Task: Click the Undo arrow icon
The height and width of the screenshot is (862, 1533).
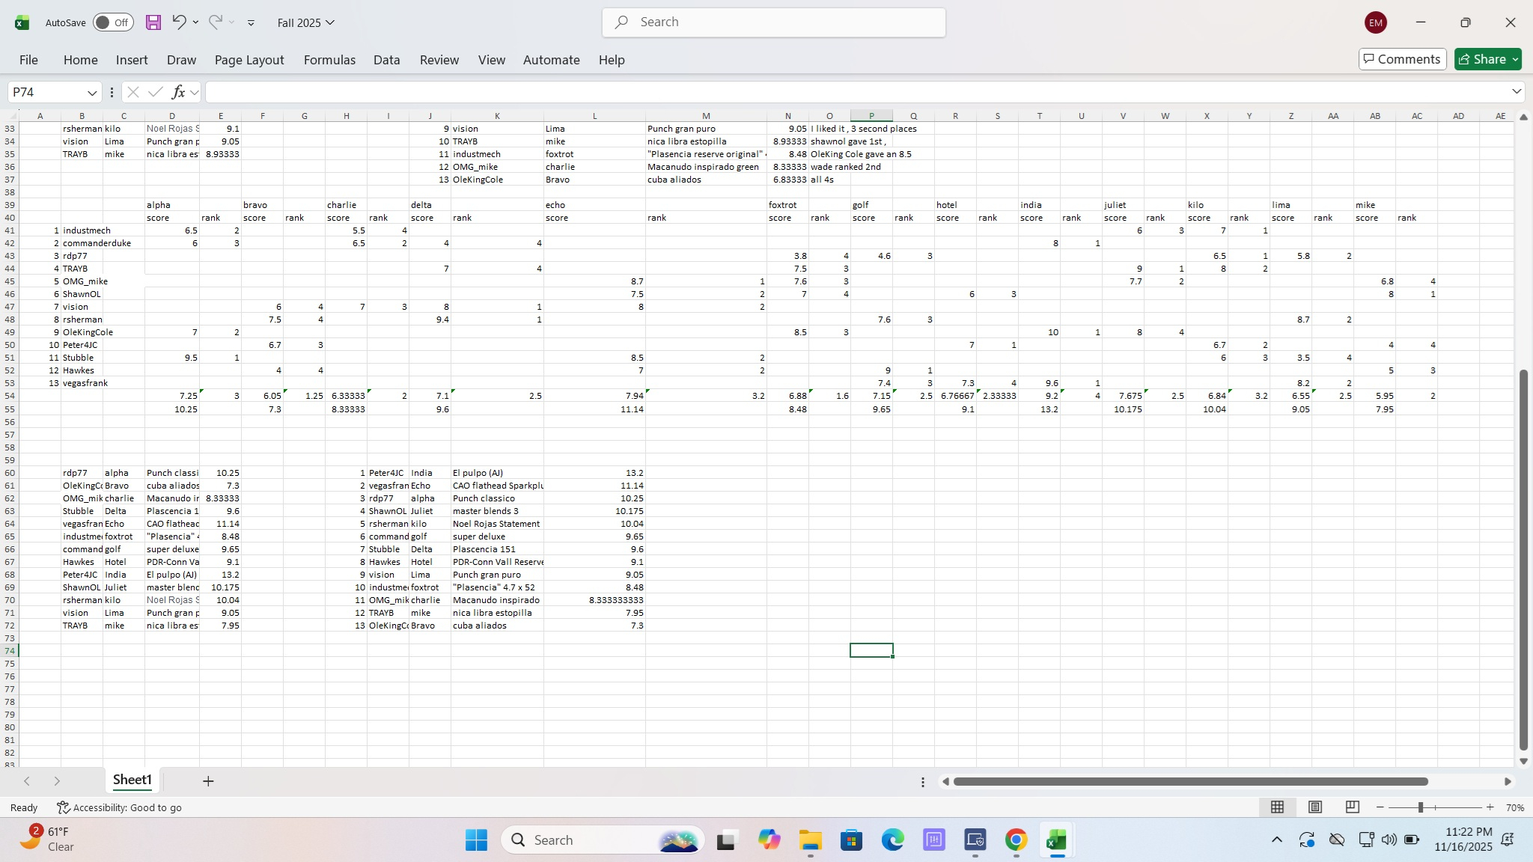Action: coord(178,22)
